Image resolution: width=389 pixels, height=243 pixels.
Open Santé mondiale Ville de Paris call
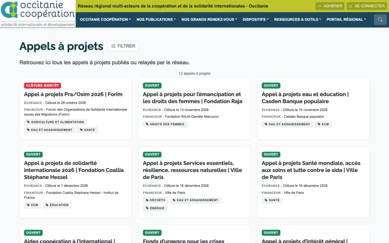(311, 170)
